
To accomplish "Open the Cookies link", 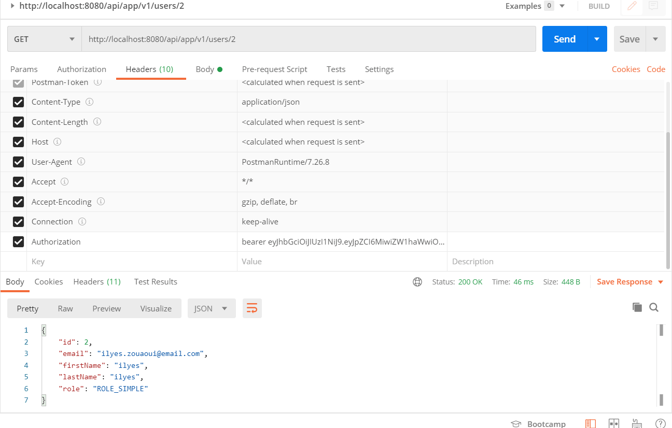I will [x=625, y=69].
